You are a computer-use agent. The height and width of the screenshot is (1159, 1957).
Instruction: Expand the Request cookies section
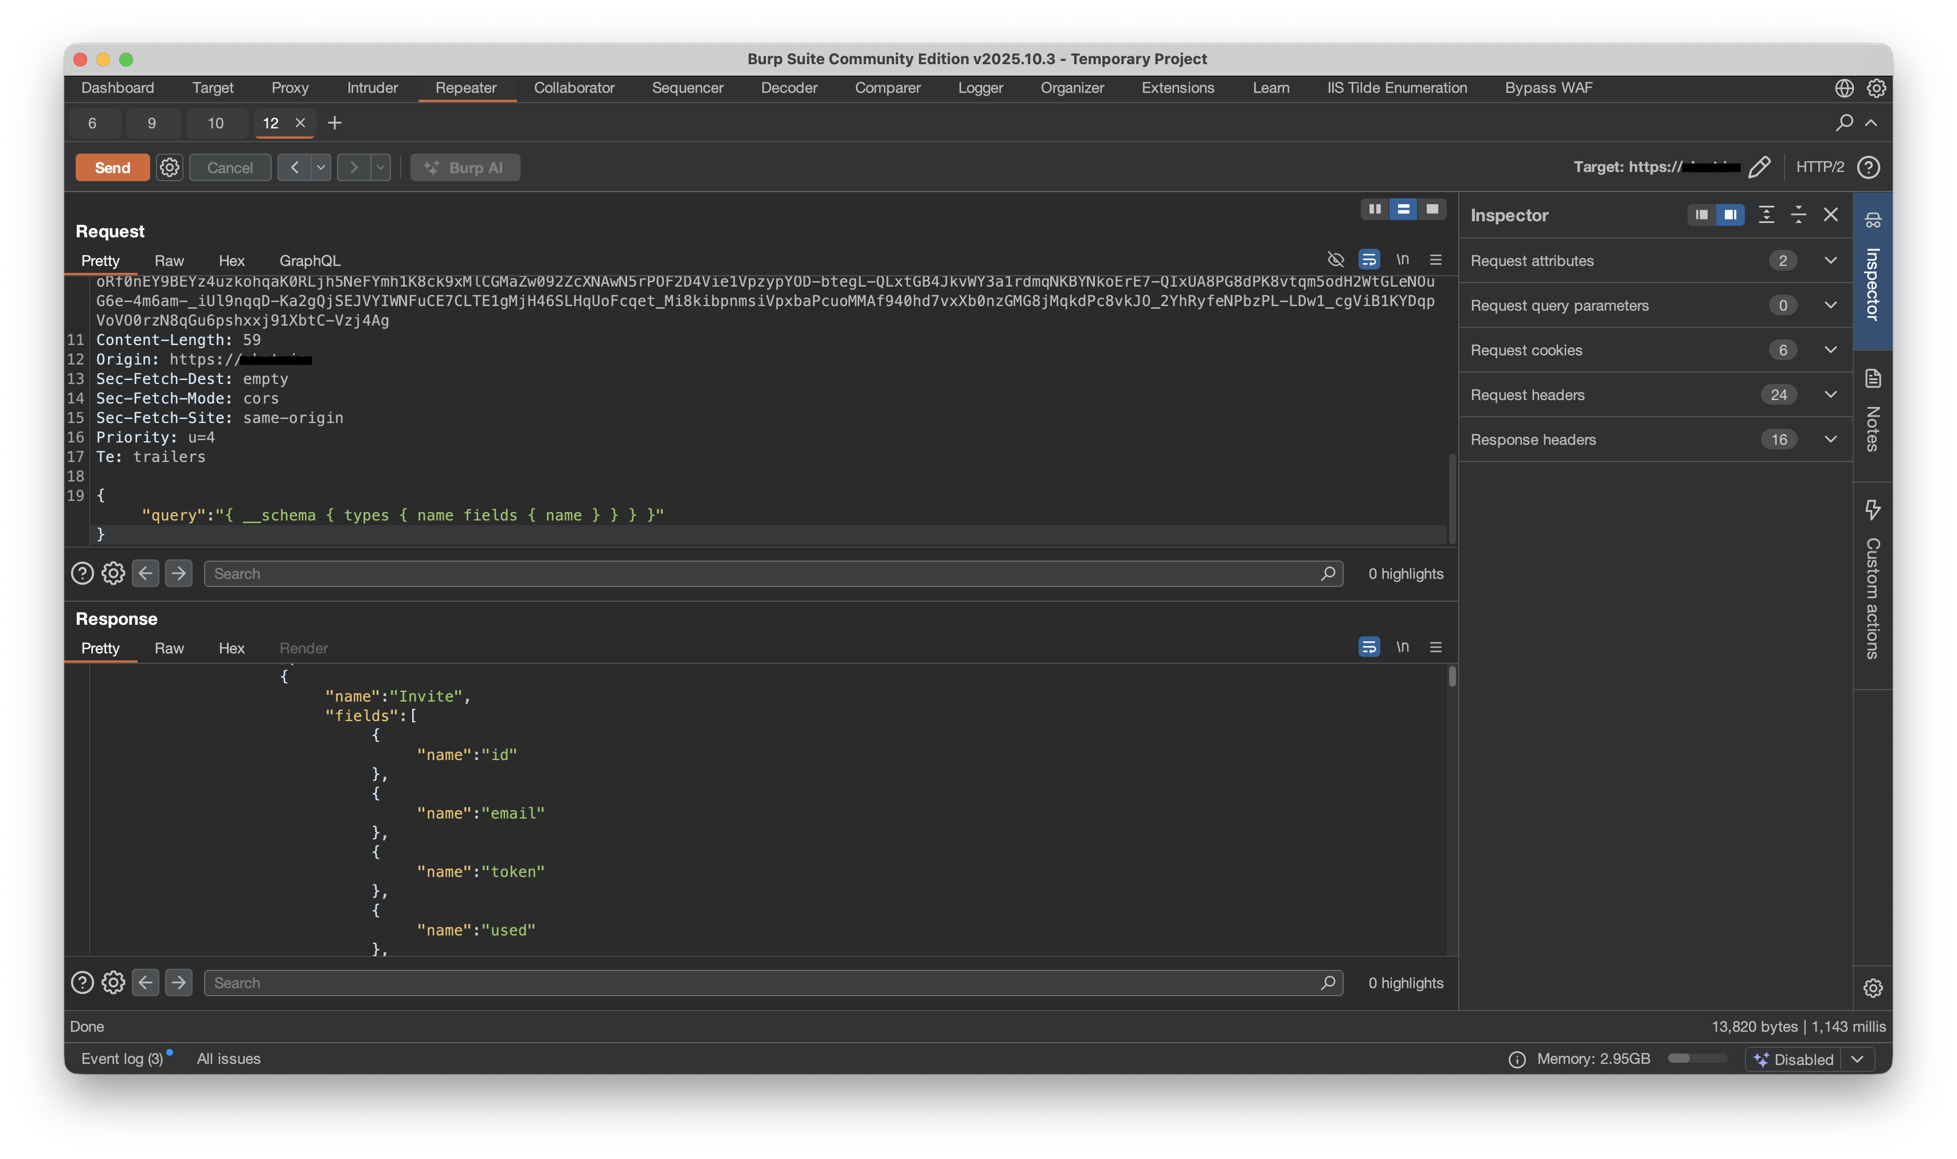tap(1830, 350)
